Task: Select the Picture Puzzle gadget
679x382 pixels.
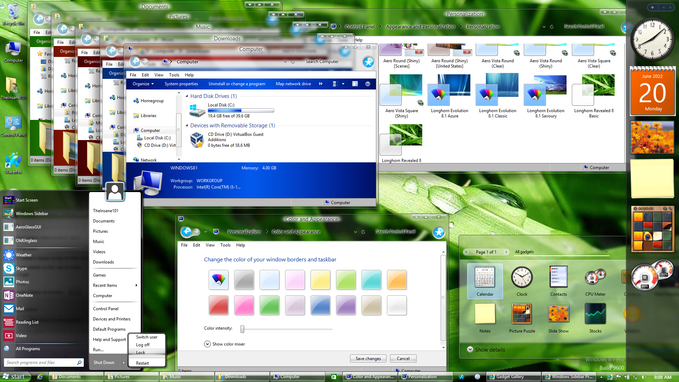Action: (x=522, y=318)
